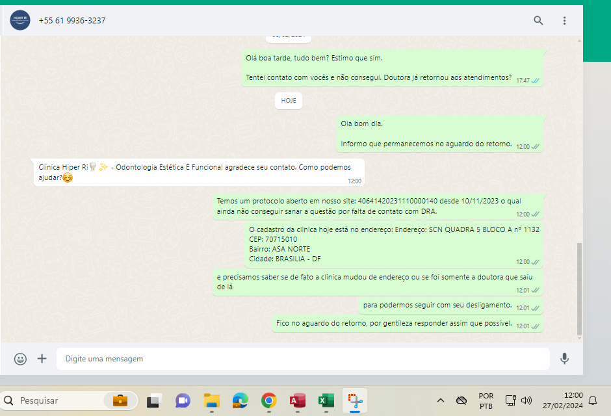The width and height of the screenshot is (611, 416).
Task: Click the POR PTB language indicator
Action: (x=486, y=401)
